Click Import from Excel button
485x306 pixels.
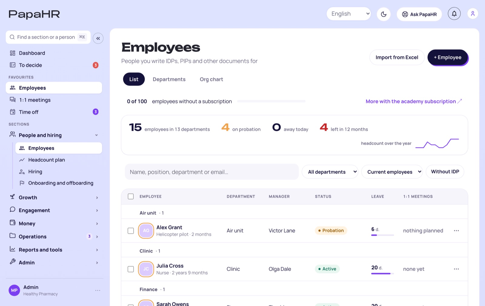coord(397,57)
